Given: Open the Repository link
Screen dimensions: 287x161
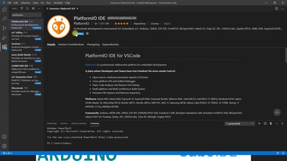Looking at the screenshot, I should [139, 24].
